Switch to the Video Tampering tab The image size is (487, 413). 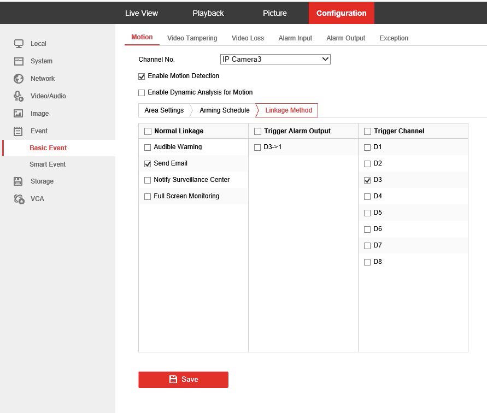192,38
